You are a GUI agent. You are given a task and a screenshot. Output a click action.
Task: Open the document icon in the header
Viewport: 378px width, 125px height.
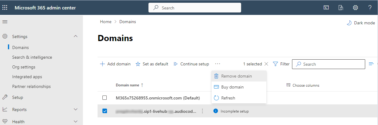(341, 8)
